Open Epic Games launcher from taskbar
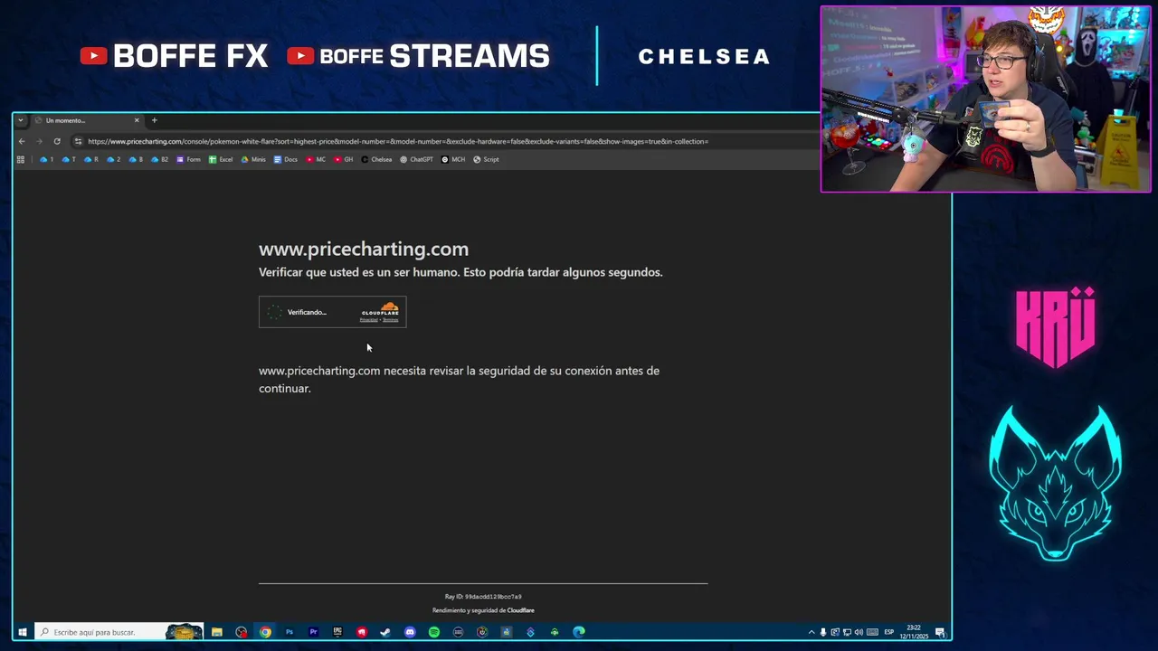 coord(337,632)
